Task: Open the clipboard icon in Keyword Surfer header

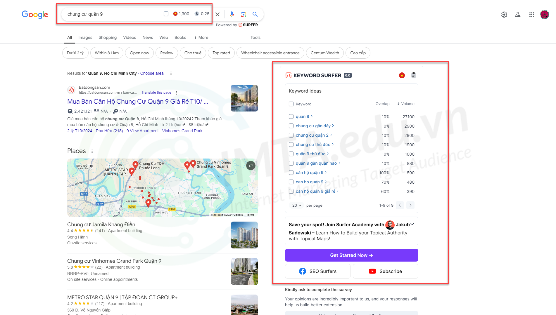Action: tap(413, 75)
